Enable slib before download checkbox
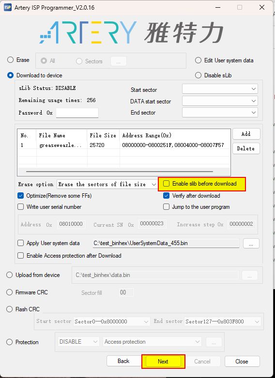This screenshot has width=275, height=378. (167, 184)
